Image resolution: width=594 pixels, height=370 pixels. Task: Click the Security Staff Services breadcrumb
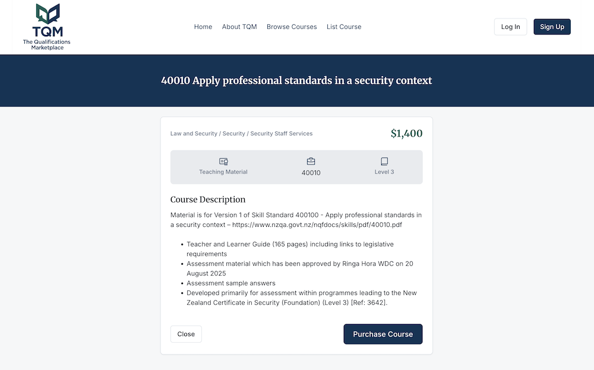[x=281, y=134]
